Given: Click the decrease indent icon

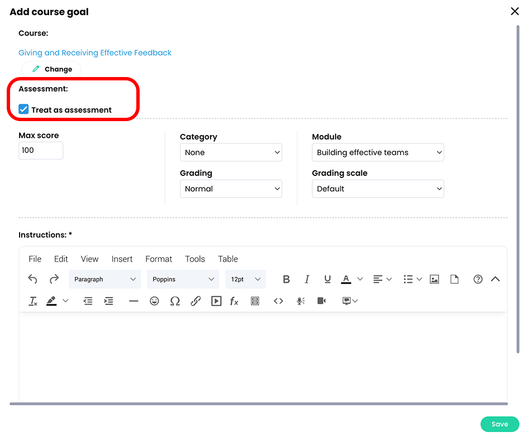Looking at the screenshot, I should [88, 301].
